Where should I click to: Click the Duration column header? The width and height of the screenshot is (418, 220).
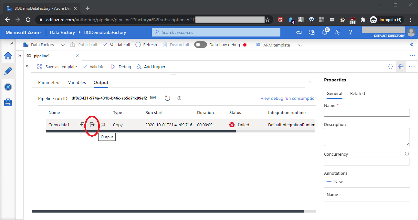point(205,112)
